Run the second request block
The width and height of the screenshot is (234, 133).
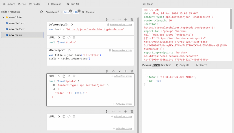pyautogui.click(x=107, y=71)
